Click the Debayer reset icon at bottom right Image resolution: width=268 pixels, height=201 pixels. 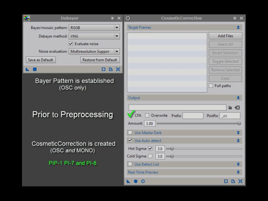(118, 69)
